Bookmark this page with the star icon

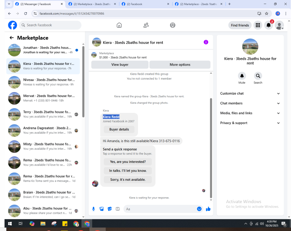pos(267,14)
